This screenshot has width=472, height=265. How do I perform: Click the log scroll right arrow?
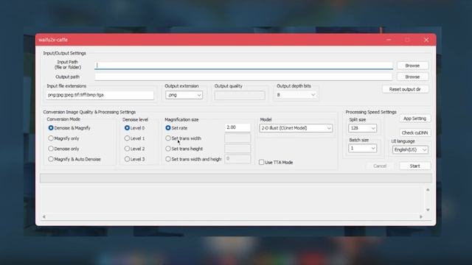pyautogui.click(x=421, y=216)
